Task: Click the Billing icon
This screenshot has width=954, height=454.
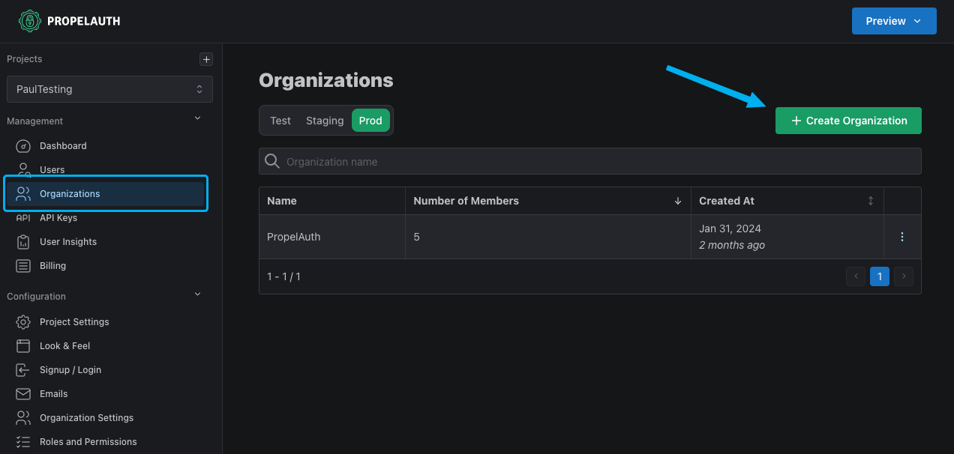Action: pyautogui.click(x=23, y=266)
